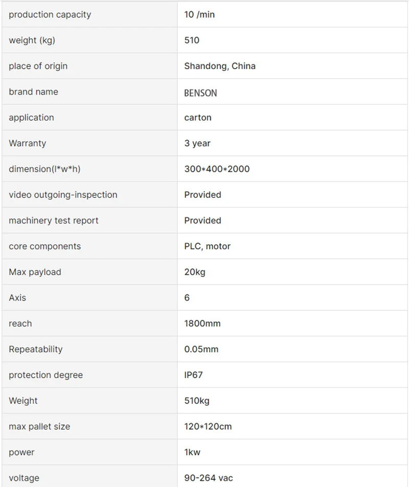The image size is (409, 487).
Task: Click the video outgoing-inspection label
Action: tap(63, 195)
